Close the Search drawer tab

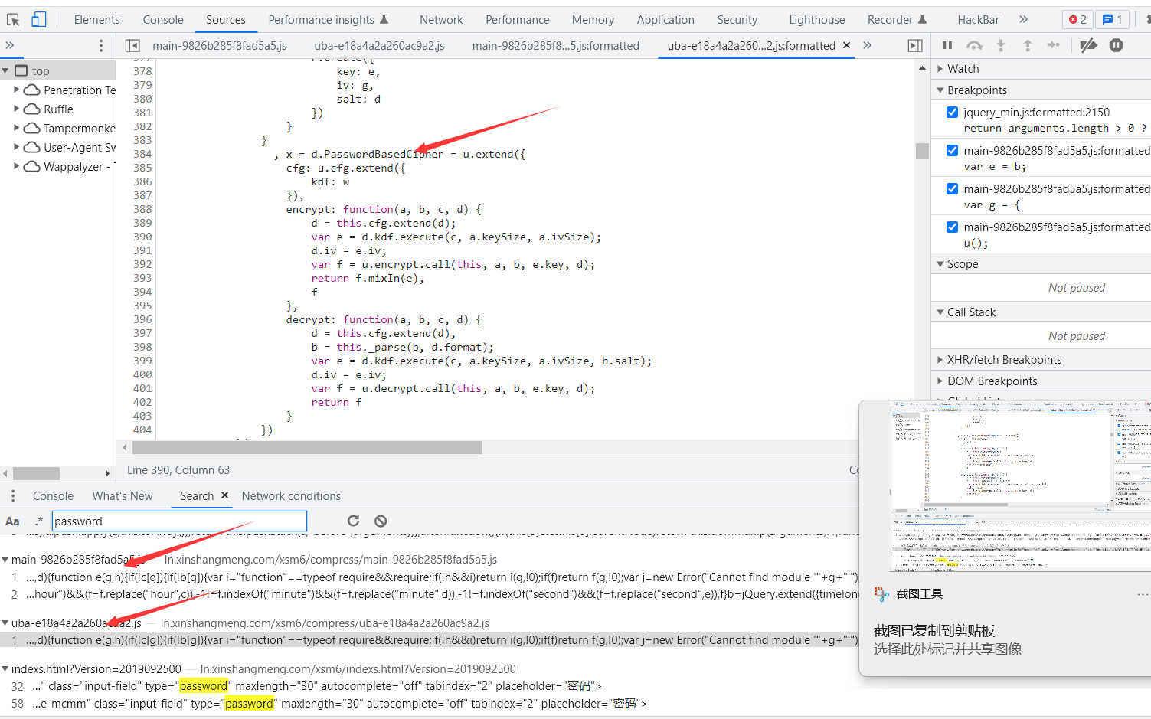[x=224, y=495]
